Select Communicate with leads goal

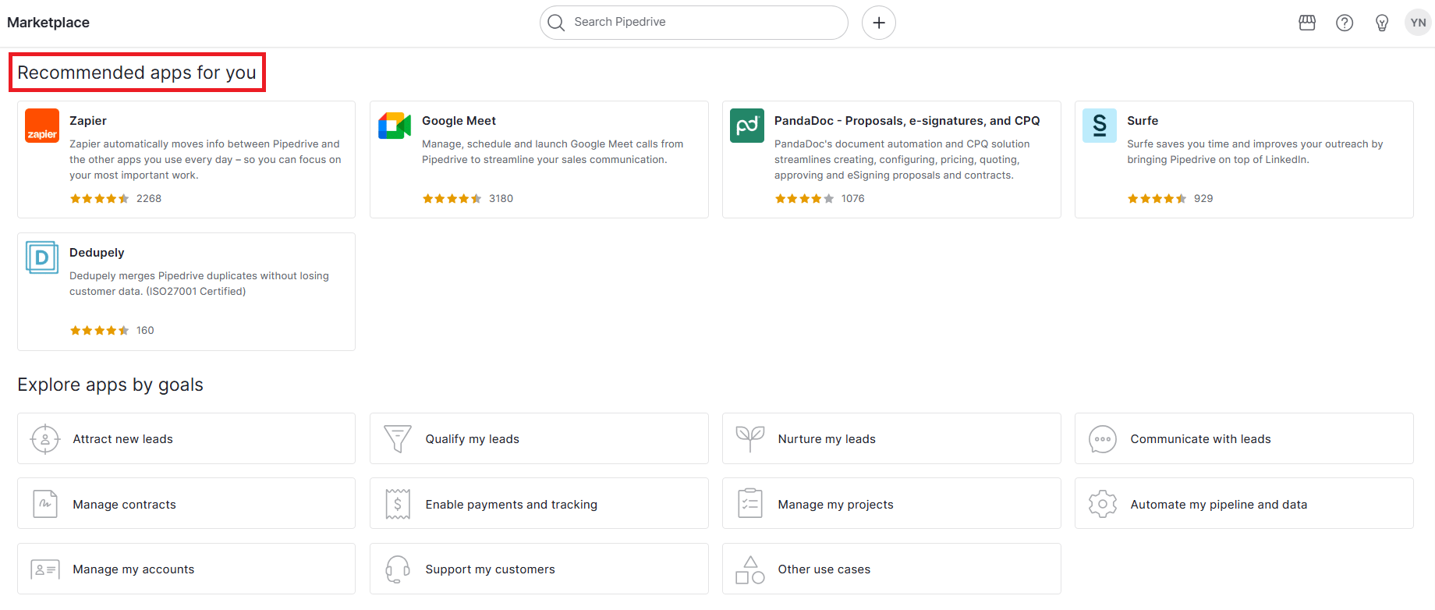pos(1244,438)
